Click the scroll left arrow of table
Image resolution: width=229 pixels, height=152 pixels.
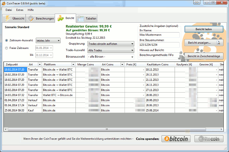tap(6, 129)
